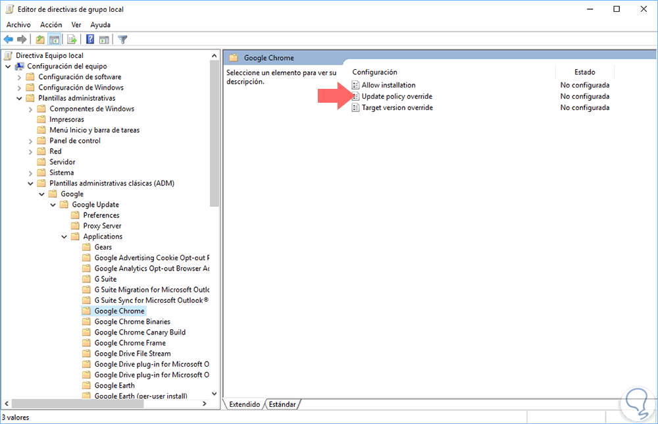
Task: Collapse the Google tree node
Action: click(x=42, y=194)
